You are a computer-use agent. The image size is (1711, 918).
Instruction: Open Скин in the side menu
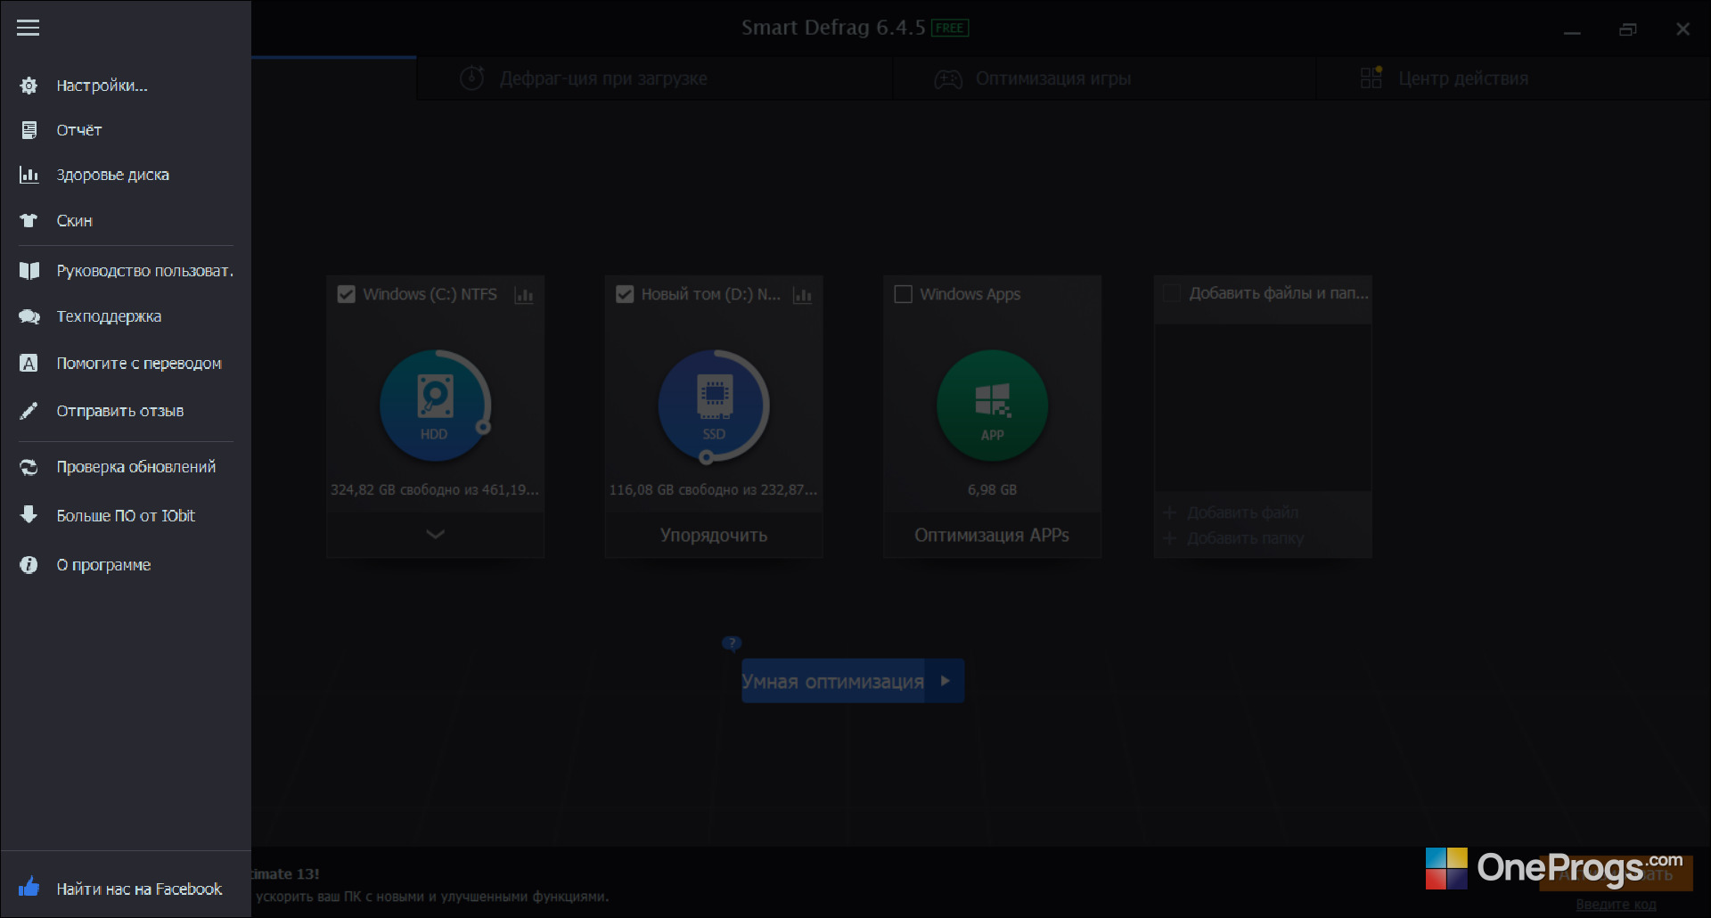75,220
